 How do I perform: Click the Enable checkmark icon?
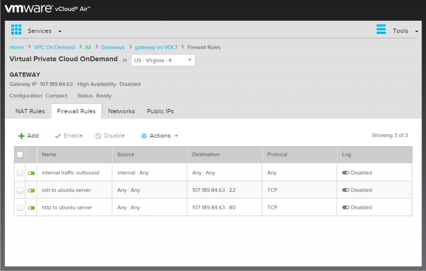click(57, 136)
